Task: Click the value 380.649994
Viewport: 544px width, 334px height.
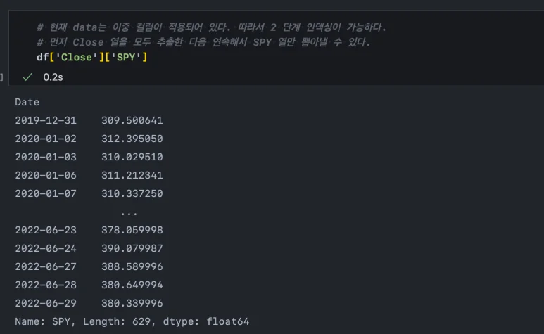Action: 132,285
